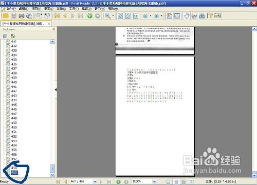Viewport: 257px width, 185px height.
Task: Go to first page using the top toolbar
Action: point(57,16)
